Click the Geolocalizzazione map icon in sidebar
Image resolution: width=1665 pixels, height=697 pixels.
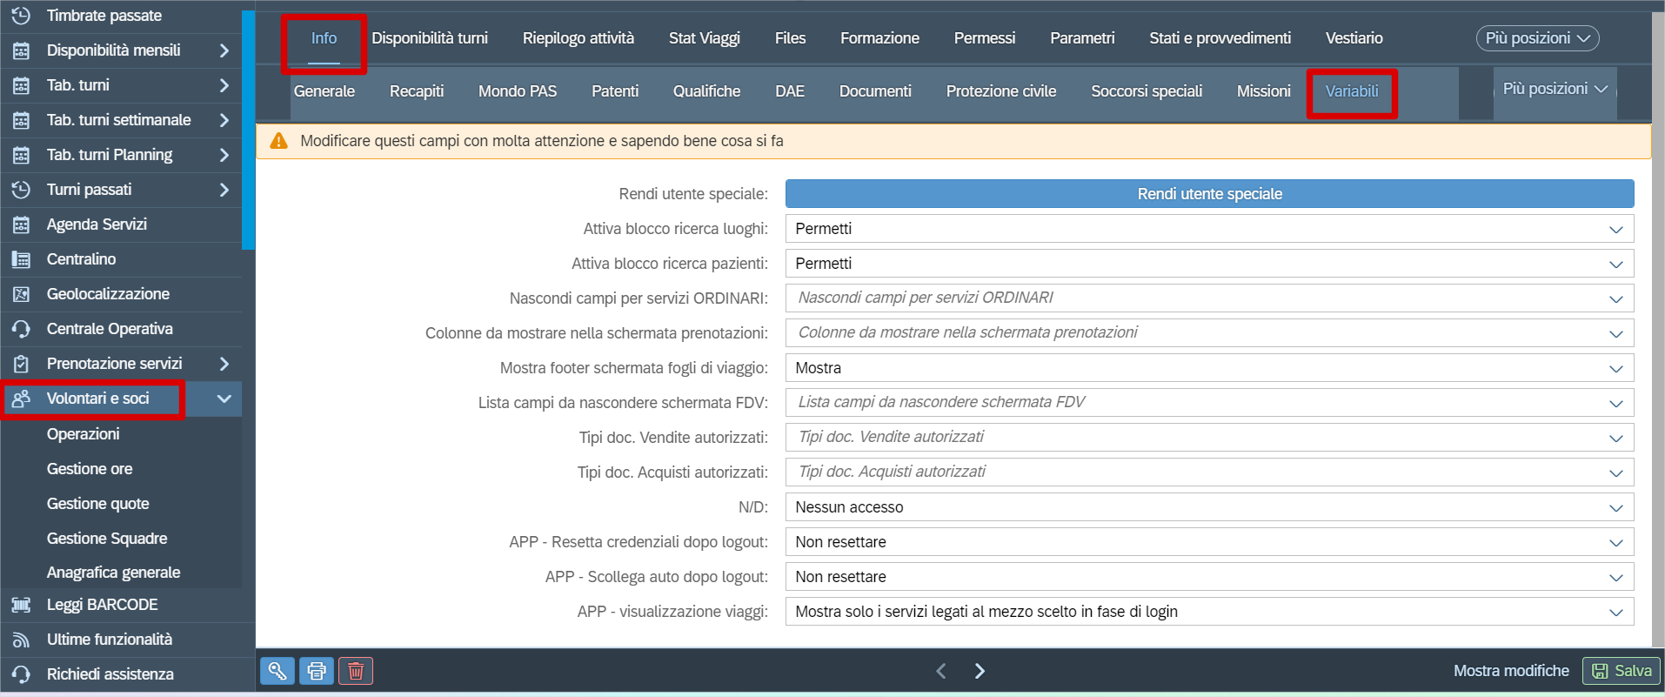[22, 294]
